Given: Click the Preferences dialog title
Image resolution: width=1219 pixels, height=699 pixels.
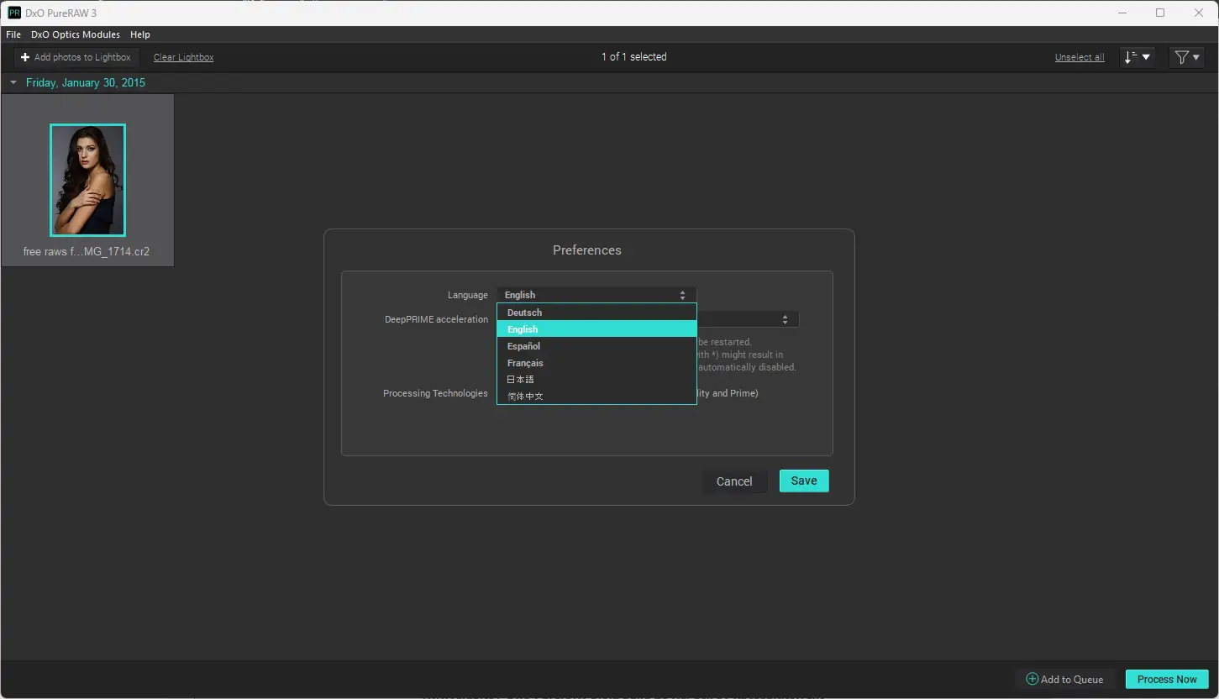Looking at the screenshot, I should coord(587,250).
